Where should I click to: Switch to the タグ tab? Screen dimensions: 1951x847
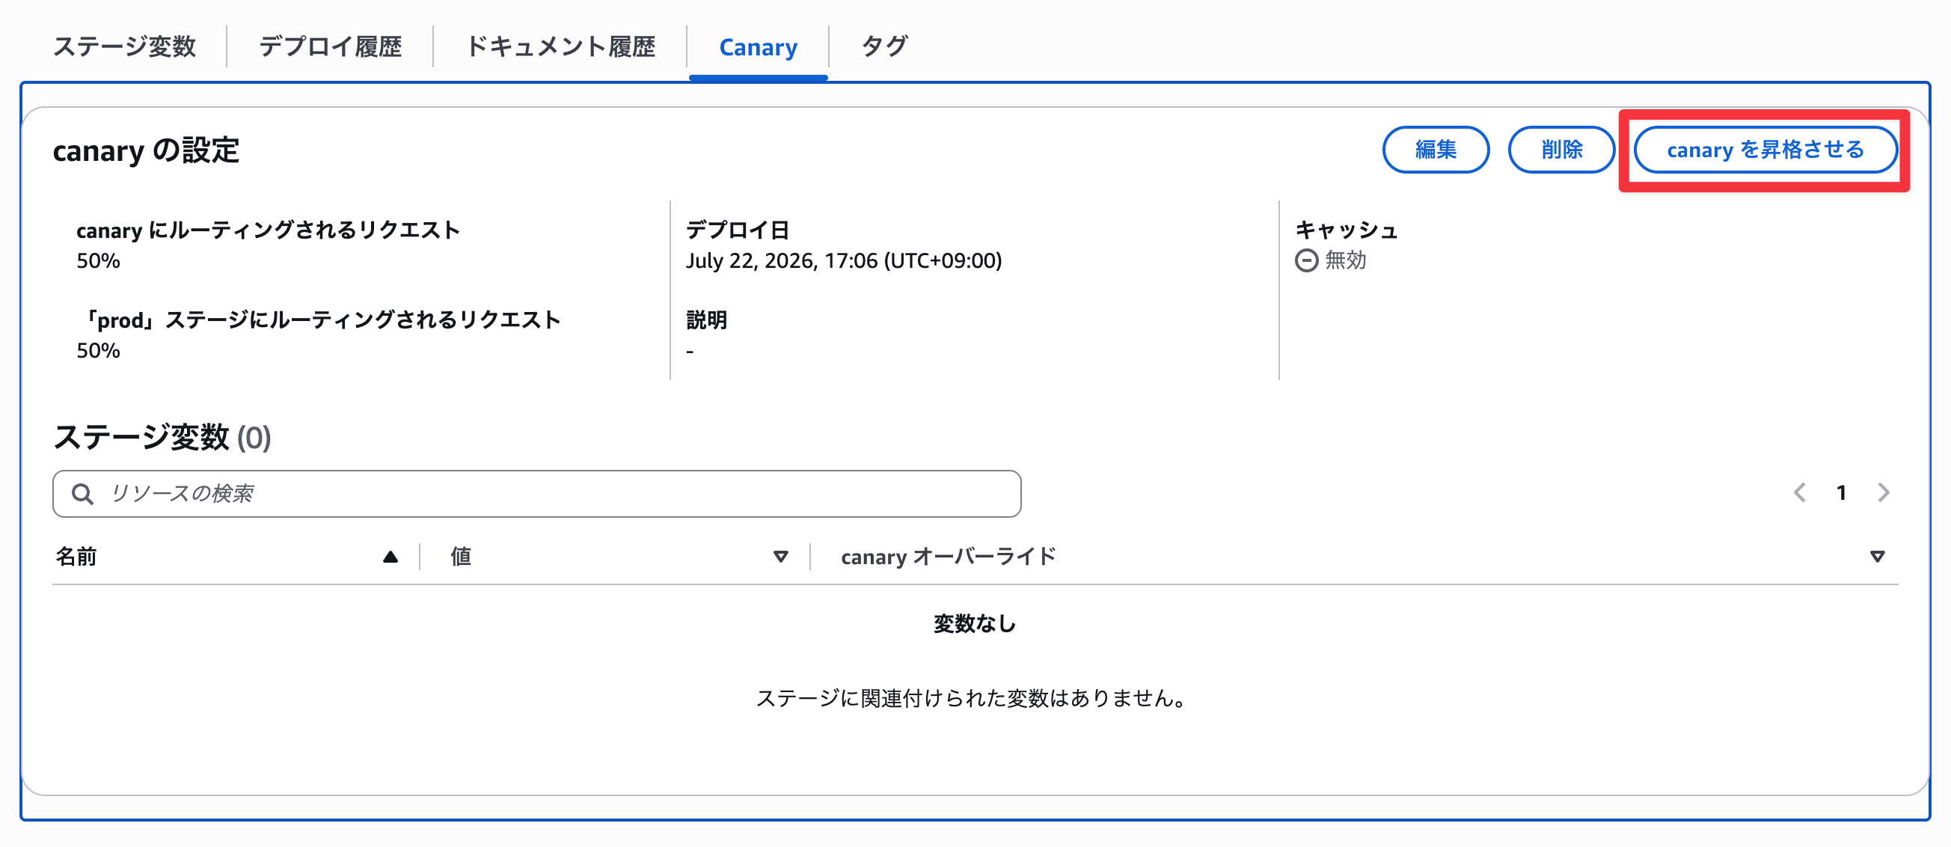coord(883,47)
